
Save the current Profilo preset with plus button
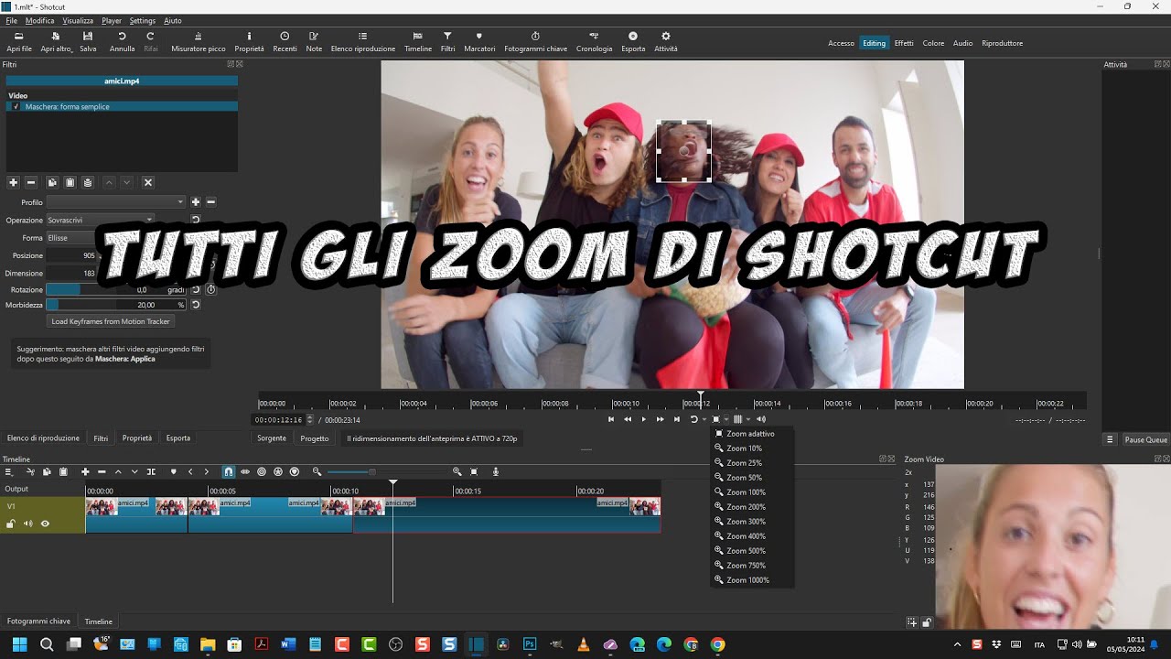pyautogui.click(x=196, y=202)
